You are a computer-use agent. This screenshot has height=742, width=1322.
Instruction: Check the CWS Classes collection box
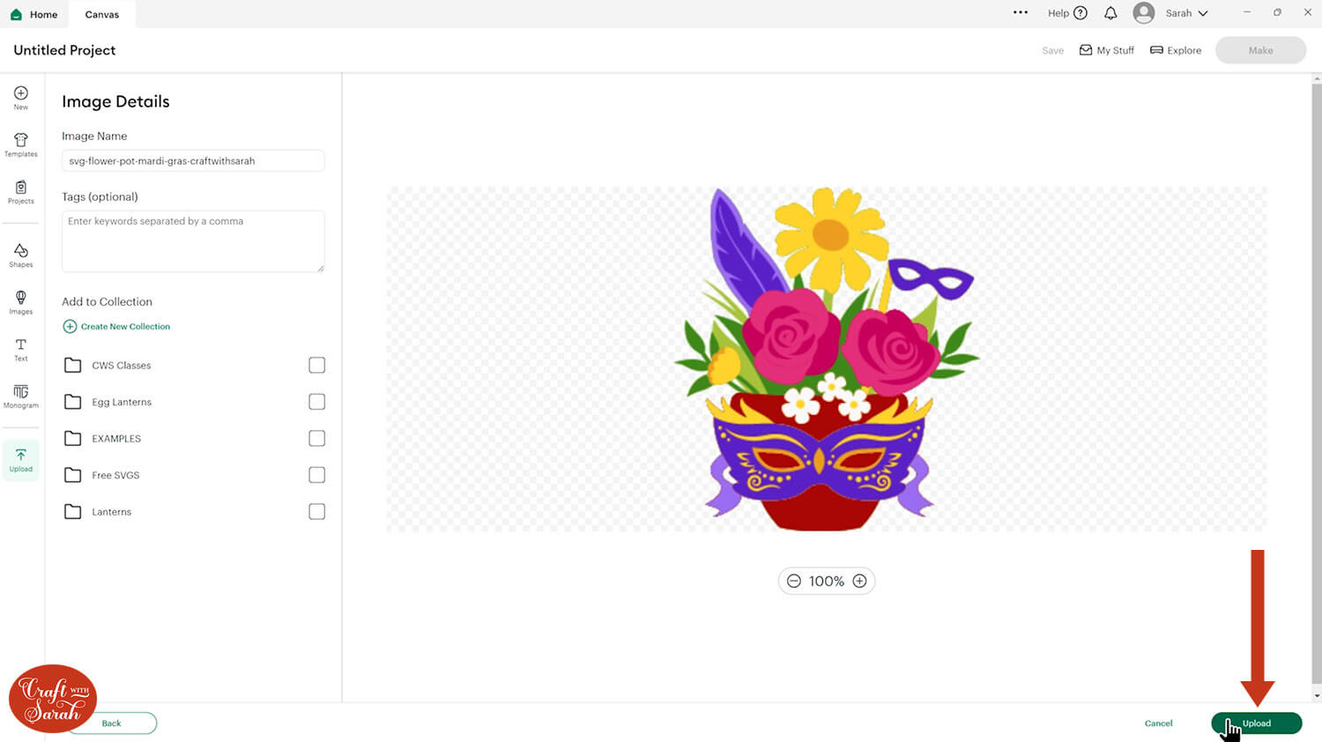(317, 365)
